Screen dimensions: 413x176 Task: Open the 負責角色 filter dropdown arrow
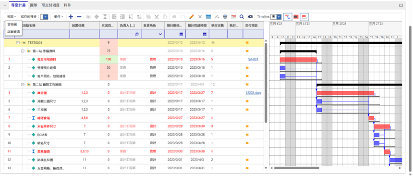160,34
